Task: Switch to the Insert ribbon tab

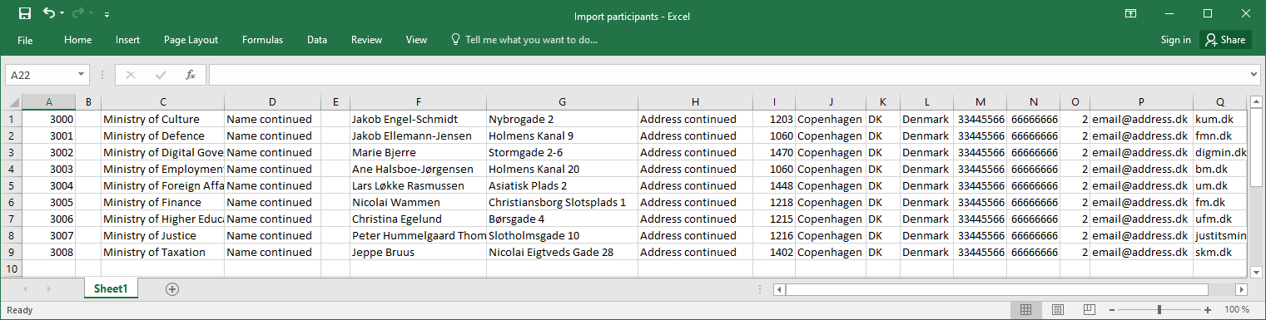Action: tap(127, 40)
